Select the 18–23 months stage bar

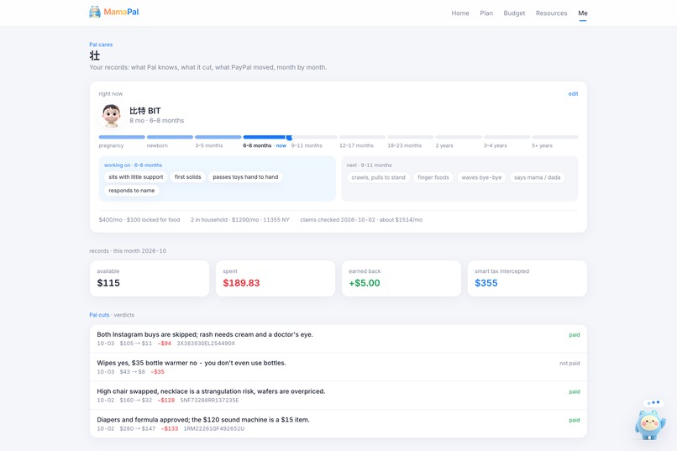point(411,137)
